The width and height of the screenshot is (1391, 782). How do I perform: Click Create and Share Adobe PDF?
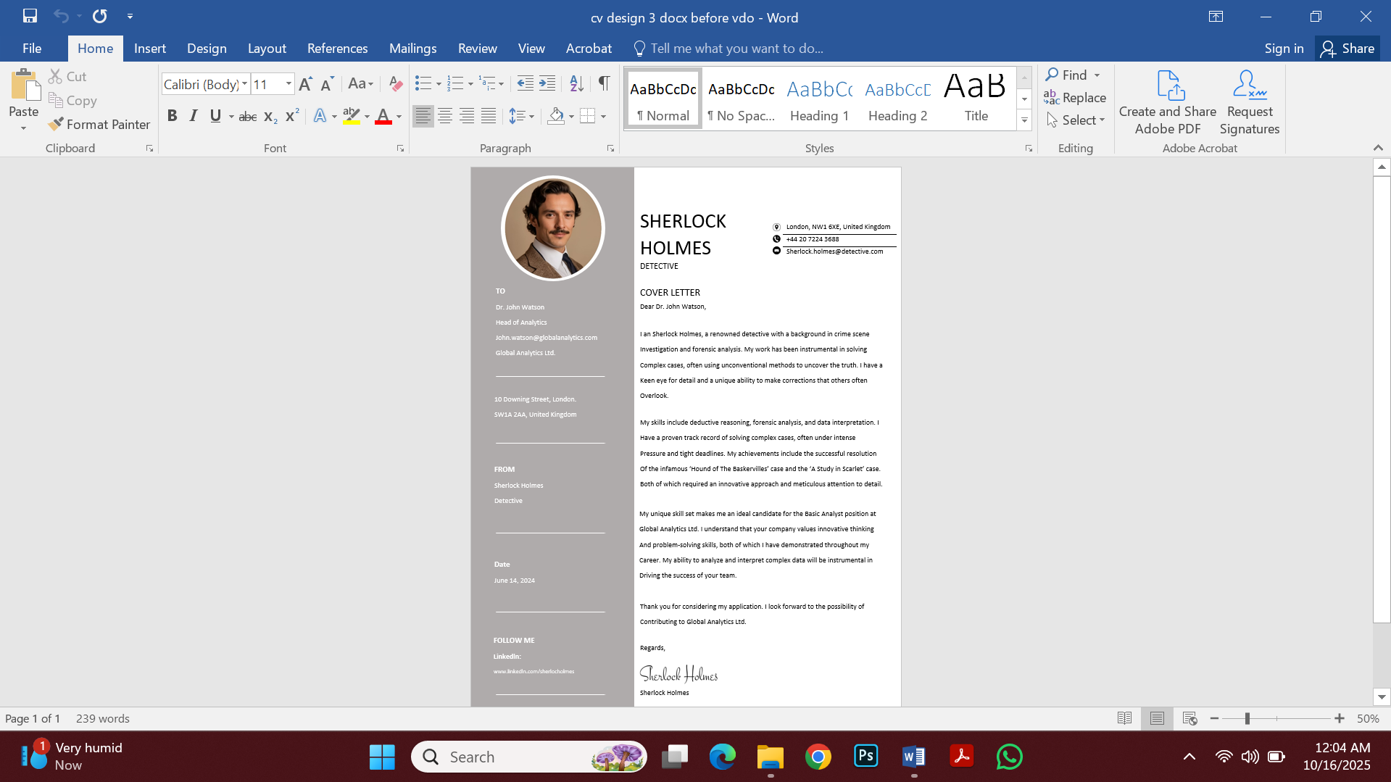[x=1166, y=101]
